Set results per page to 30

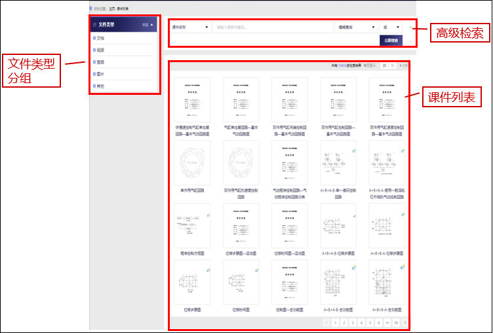pos(392,65)
